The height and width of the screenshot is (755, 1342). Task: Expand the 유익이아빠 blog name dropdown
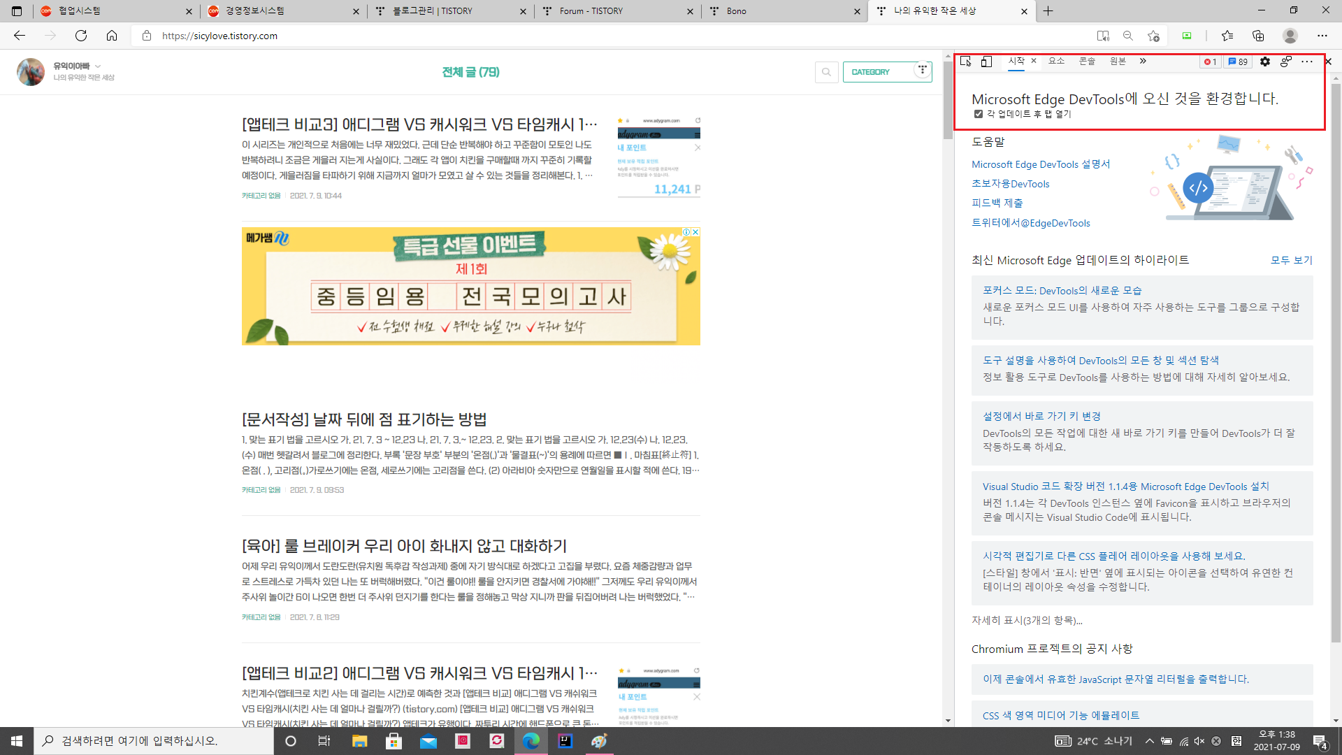[98, 66]
